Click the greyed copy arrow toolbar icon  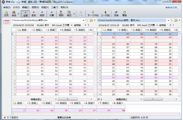[81, 14]
